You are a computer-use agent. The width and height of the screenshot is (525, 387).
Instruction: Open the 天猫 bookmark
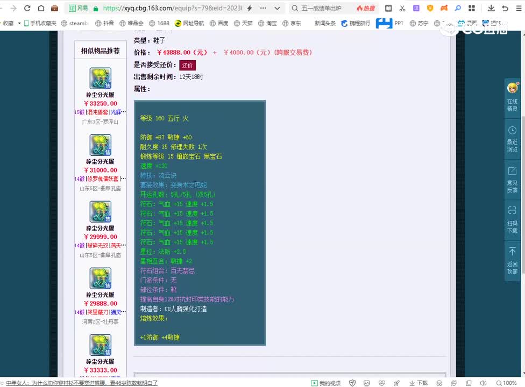coord(243,23)
